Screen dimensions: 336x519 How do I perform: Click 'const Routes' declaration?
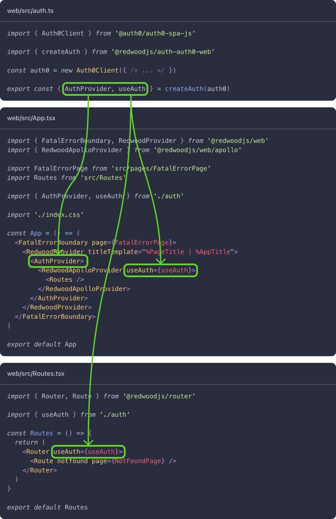pos(30,433)
